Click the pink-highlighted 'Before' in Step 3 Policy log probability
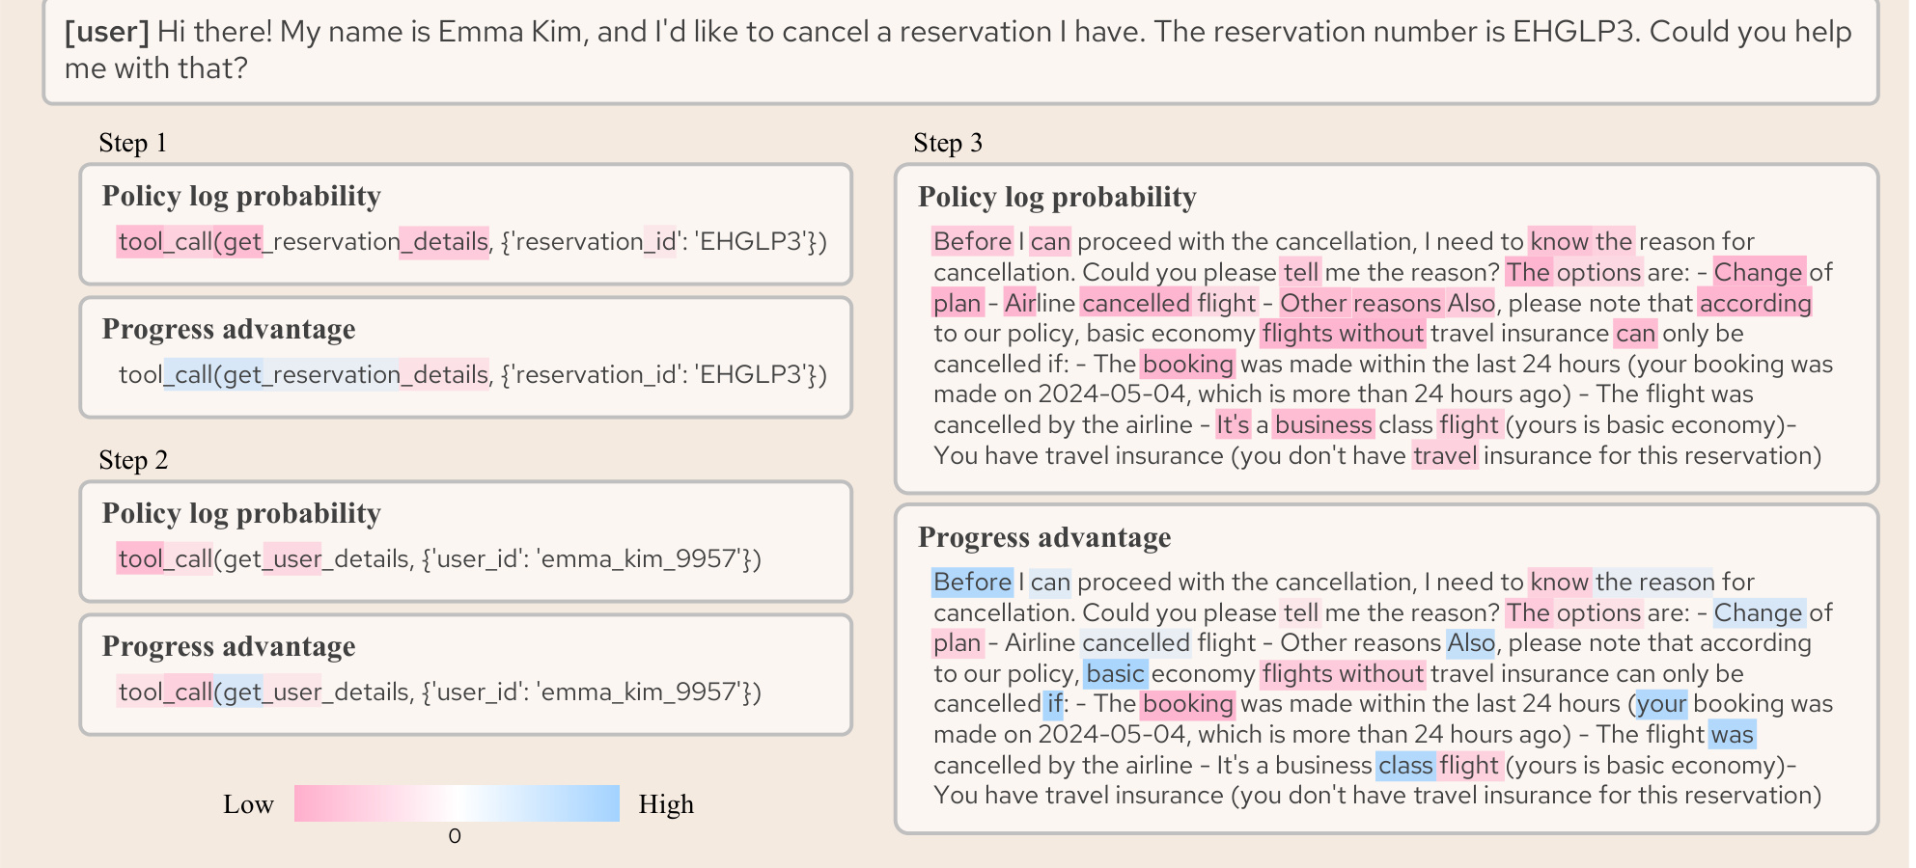Image resolution: width=1916 pixels, height=868 pixels. [972, 241]
